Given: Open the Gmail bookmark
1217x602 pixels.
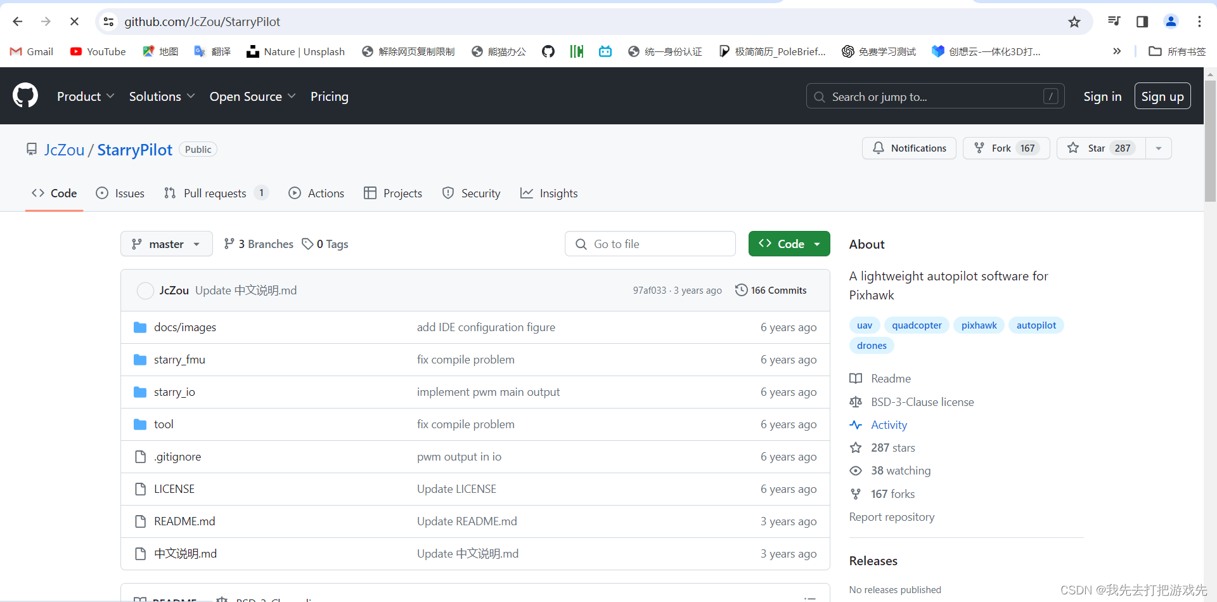Looking at the screenshot, I should coord(32,51).
